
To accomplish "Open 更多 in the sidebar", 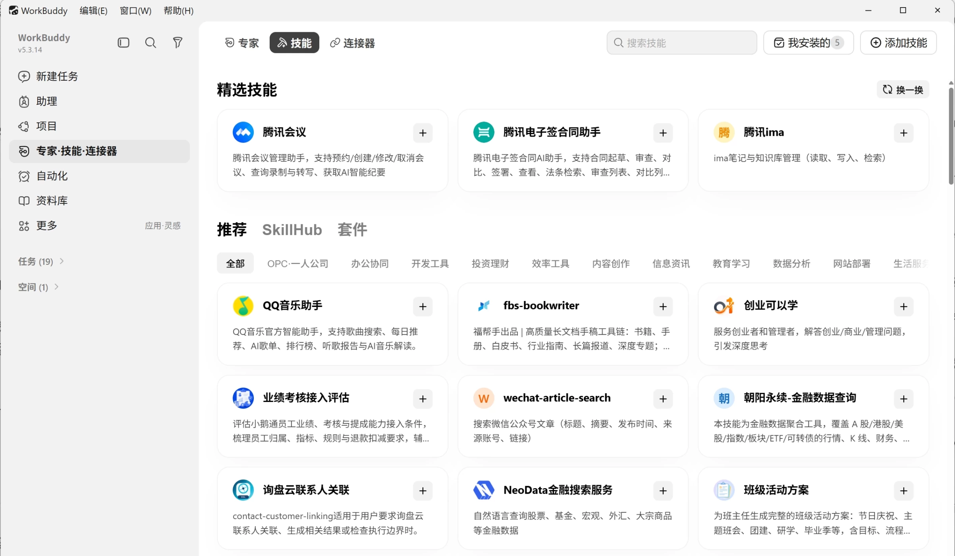I will click(x=99, y=226).
